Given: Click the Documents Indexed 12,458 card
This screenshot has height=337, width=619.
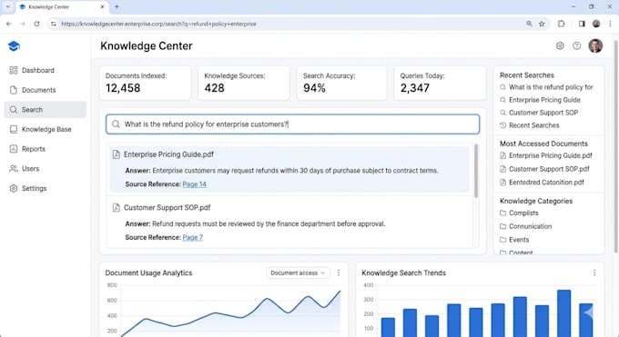Looking at the screenshot, I should (x=145, y=83).
